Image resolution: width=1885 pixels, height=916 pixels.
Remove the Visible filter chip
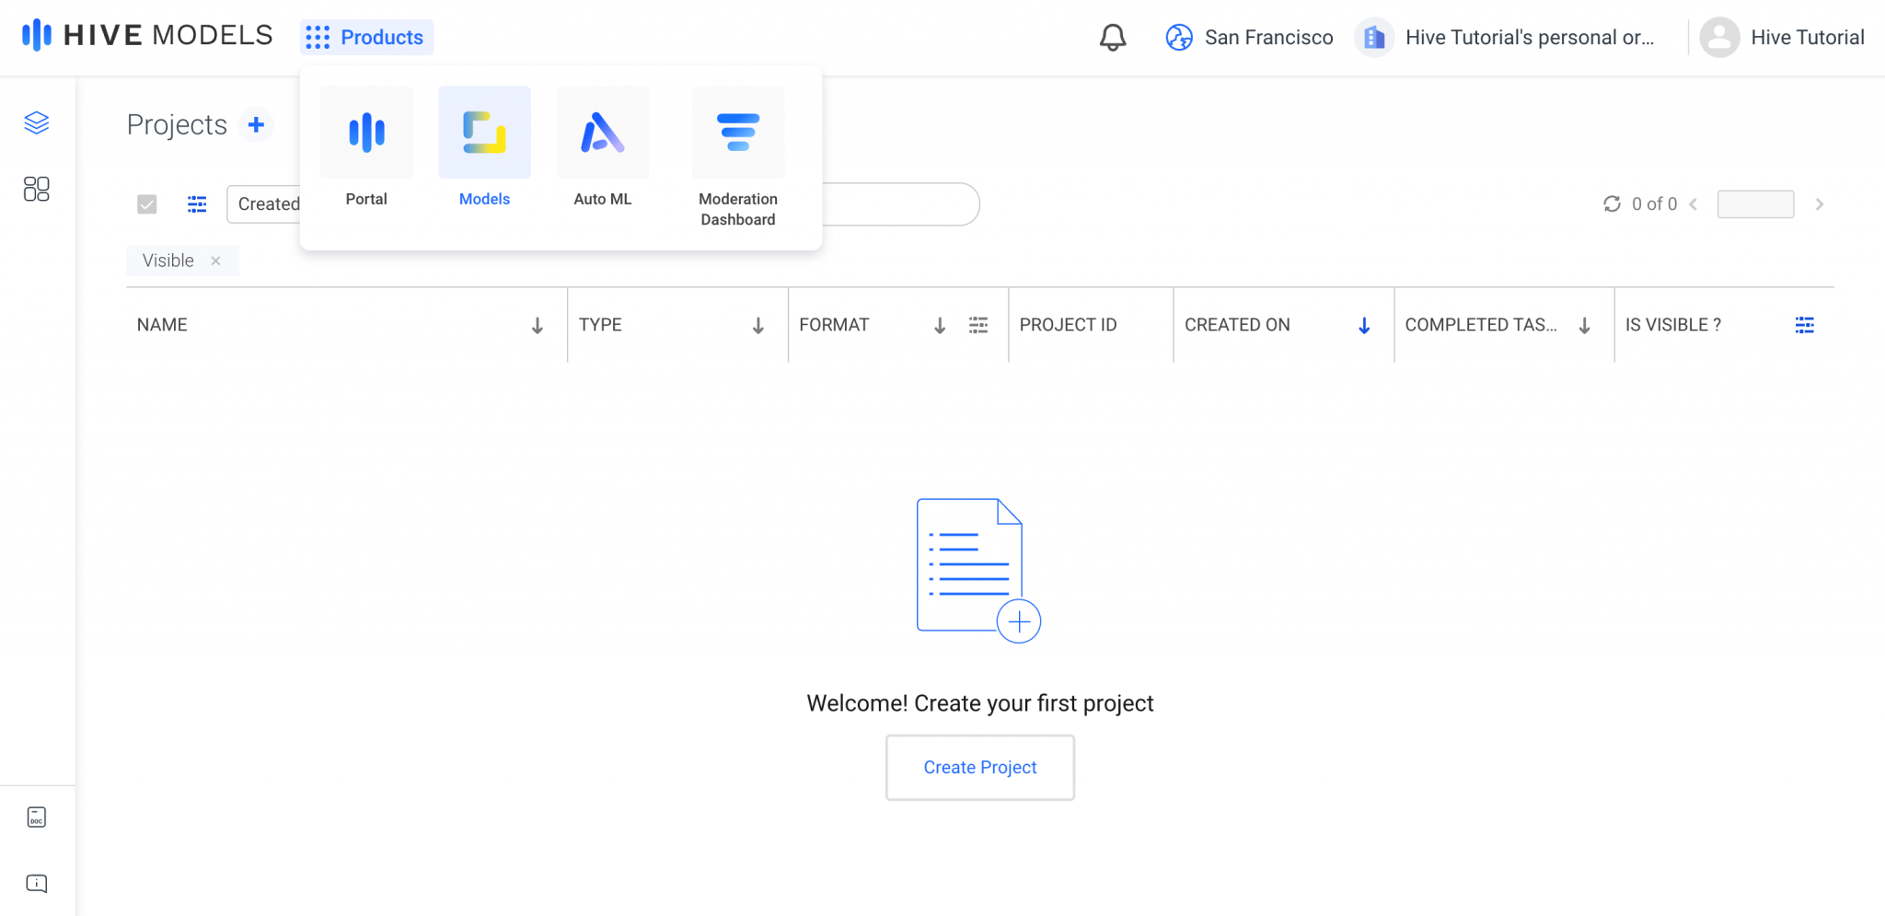[x=216, y=261]
